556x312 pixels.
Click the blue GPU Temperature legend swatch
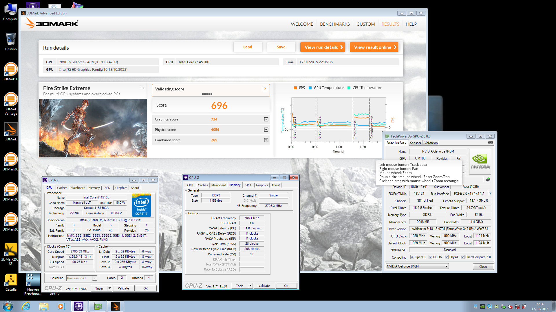tap(310, 88)
